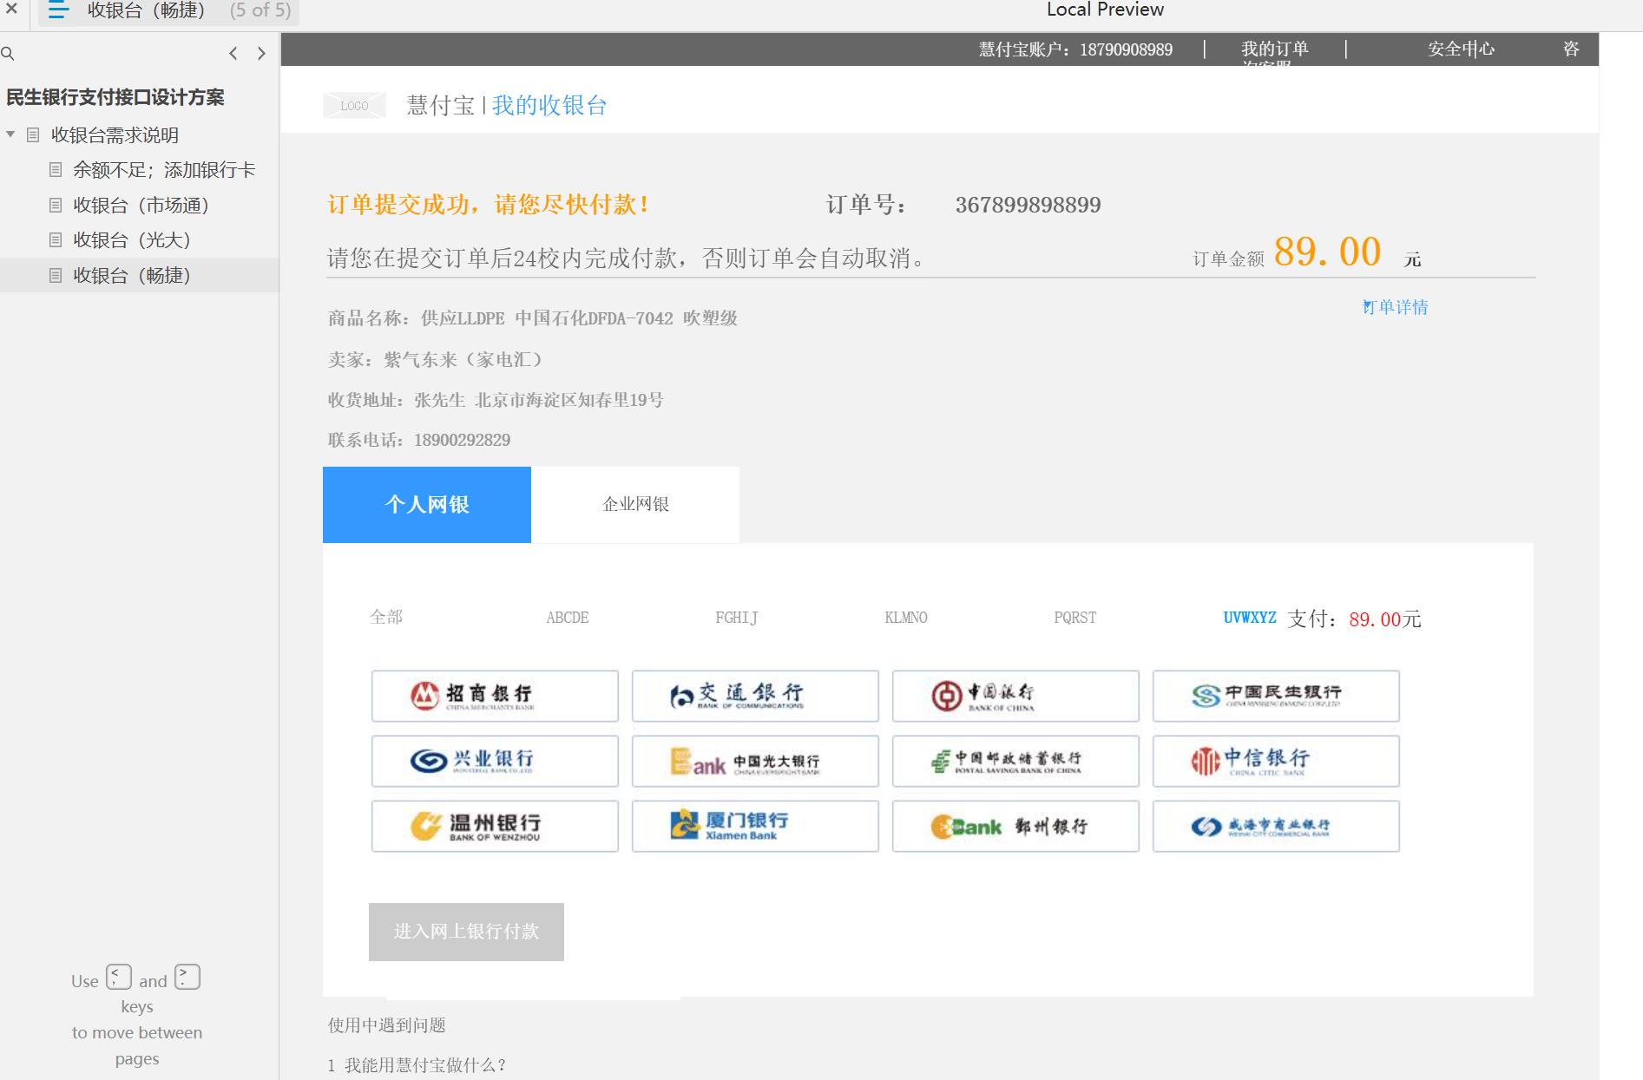Image resolution: width=1643 pixels, height=1080 pixels.
Task: Select 招商银行 bank logo
Action: (495, 696)
